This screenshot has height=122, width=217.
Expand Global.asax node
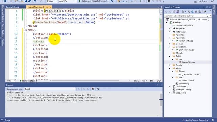click(x=169, y=87)
